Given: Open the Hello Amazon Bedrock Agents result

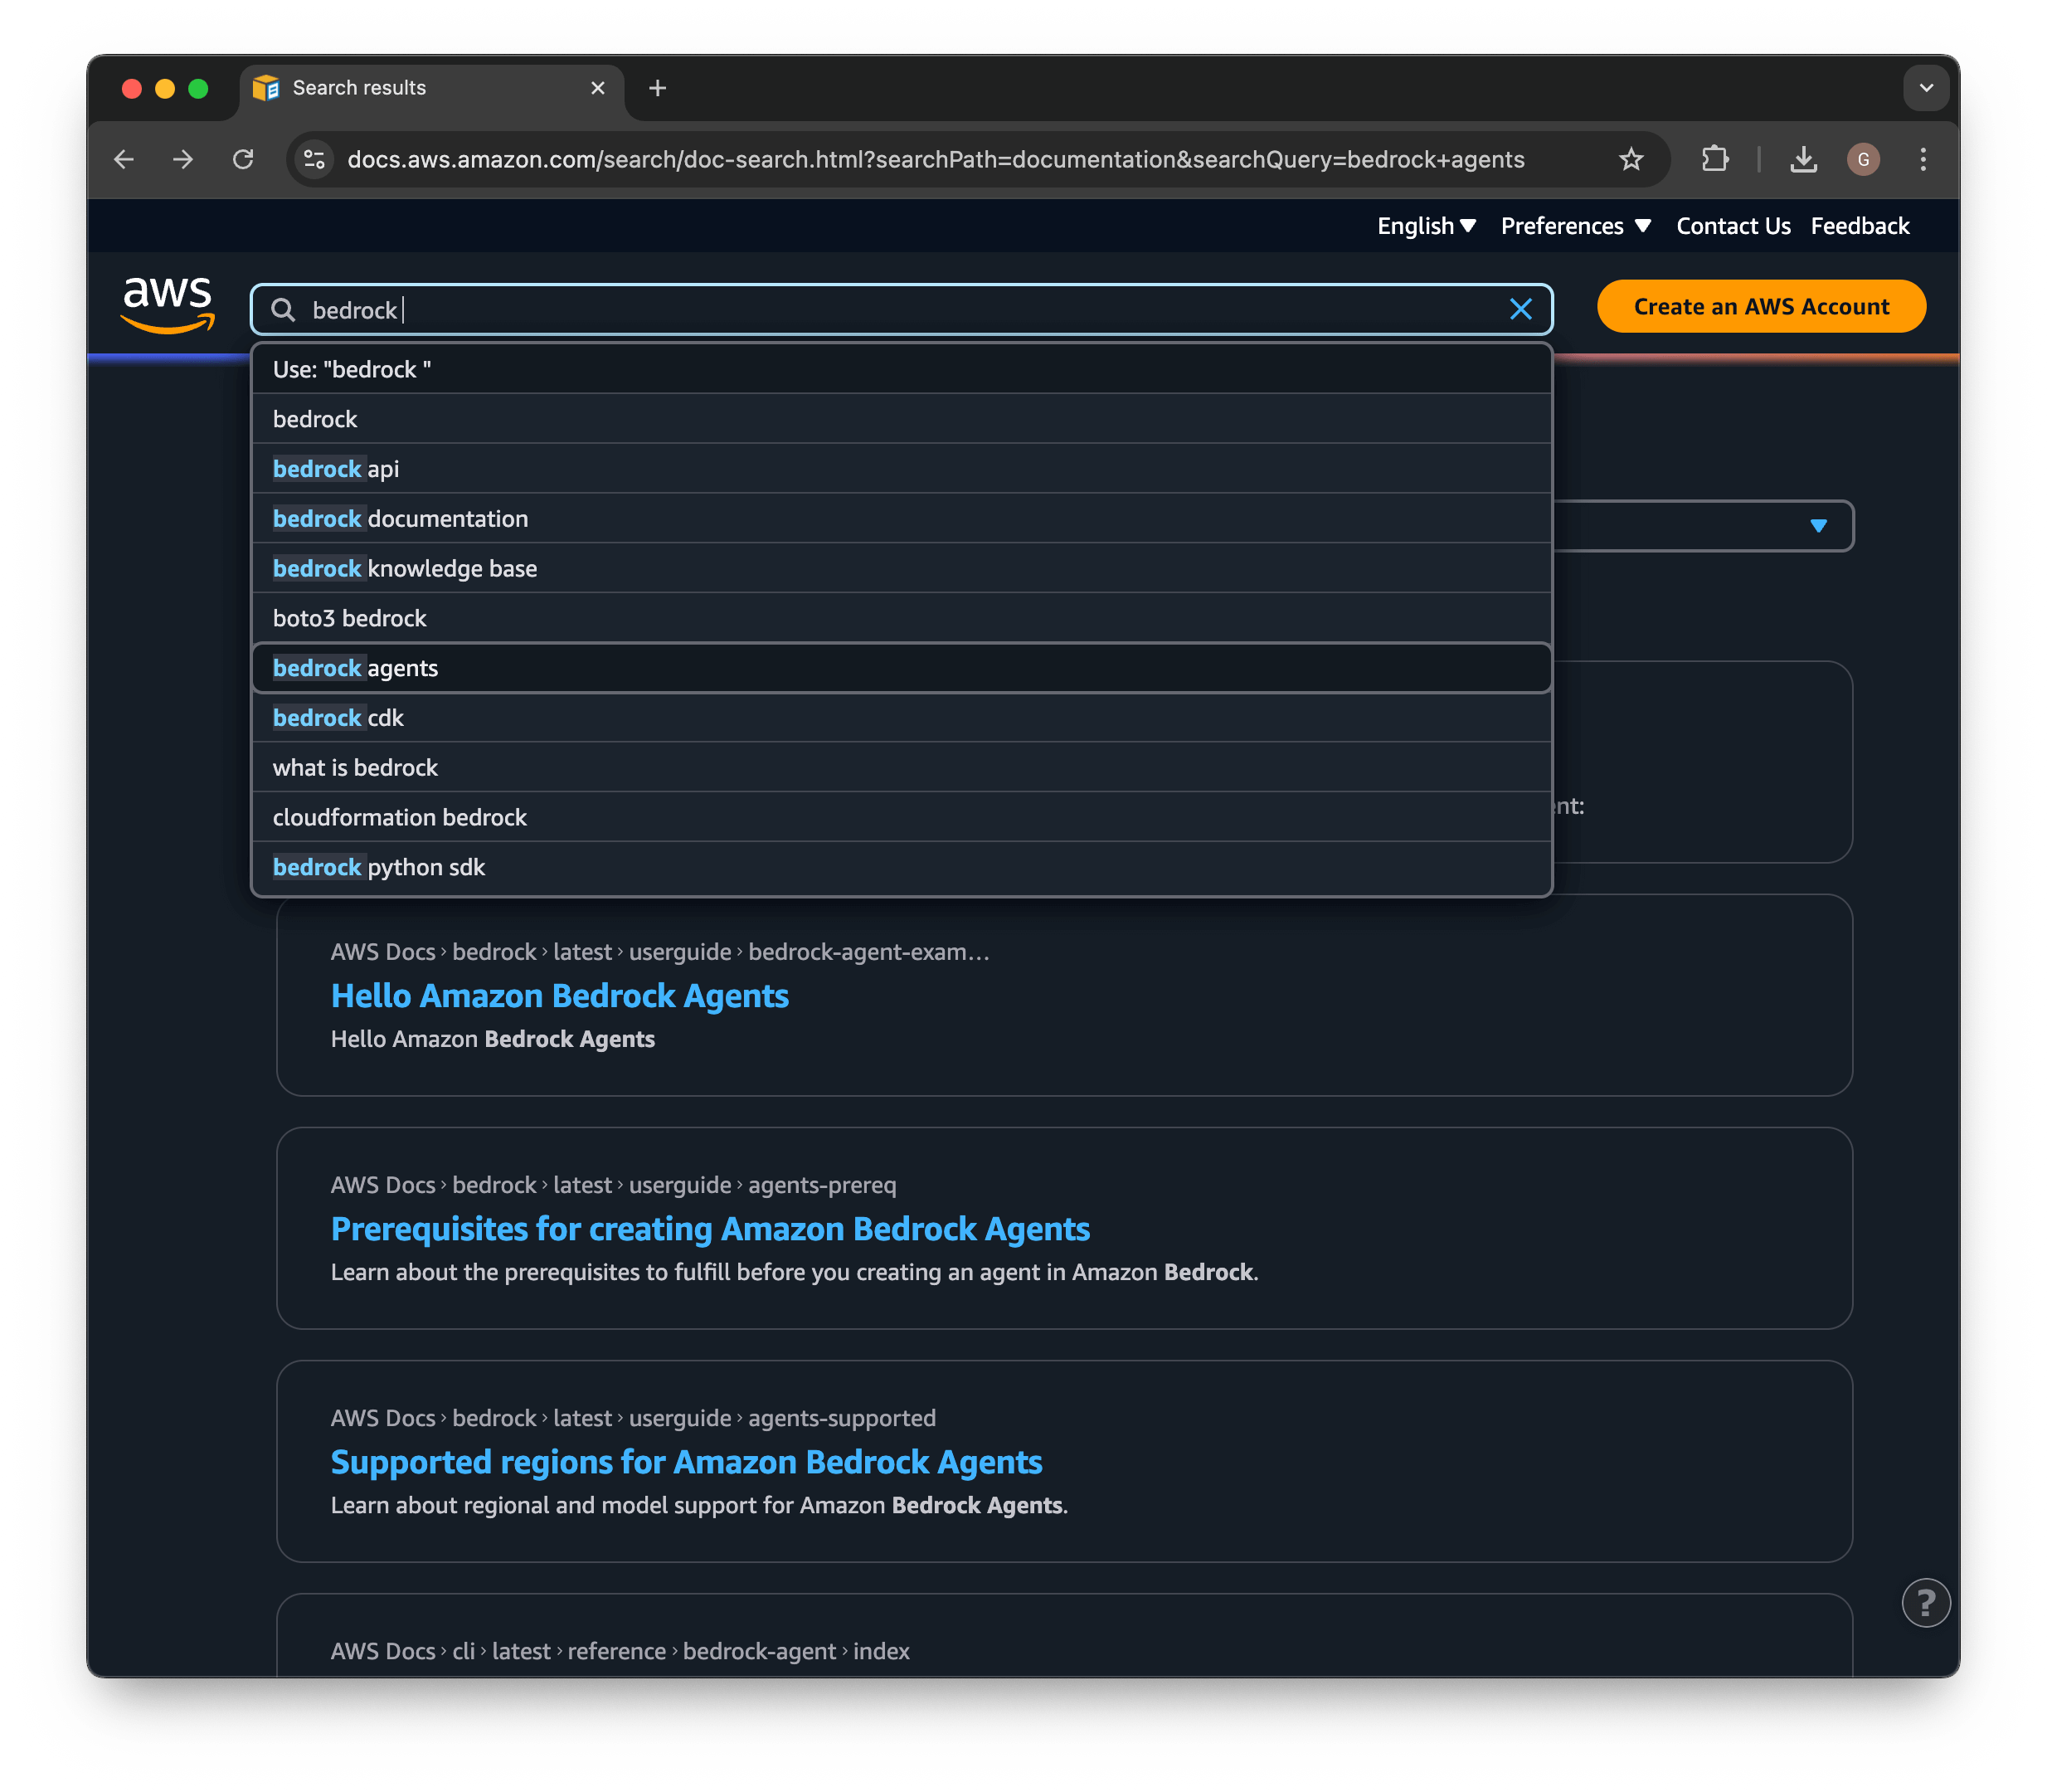Looking at the screenshot, I should click(560, 995).
